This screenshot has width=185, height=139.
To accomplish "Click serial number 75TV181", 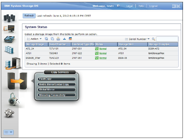I will [x=54, y=49].
